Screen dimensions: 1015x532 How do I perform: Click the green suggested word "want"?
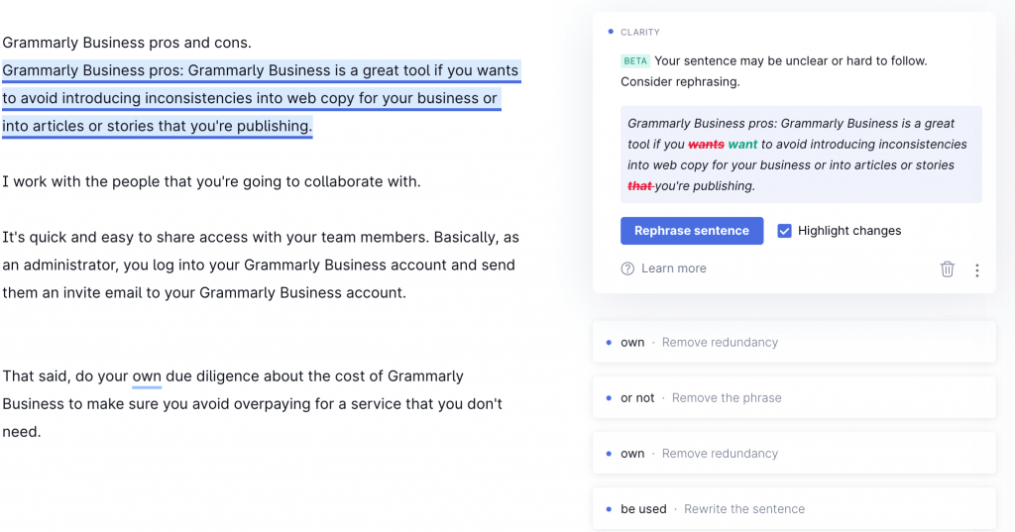[x=742, y=145]
